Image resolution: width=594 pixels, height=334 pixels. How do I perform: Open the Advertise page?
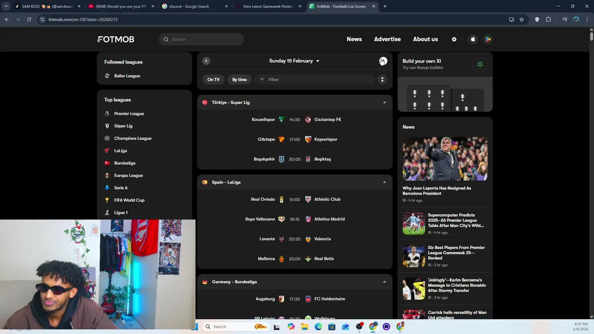click(x=387, y=39)
